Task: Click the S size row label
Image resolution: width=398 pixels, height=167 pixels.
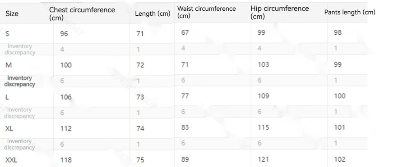Action: 7,33
